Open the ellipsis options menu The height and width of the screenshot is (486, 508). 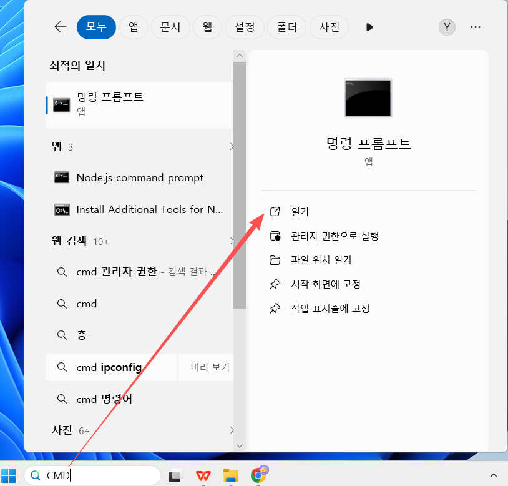click(x=476, y=27)
